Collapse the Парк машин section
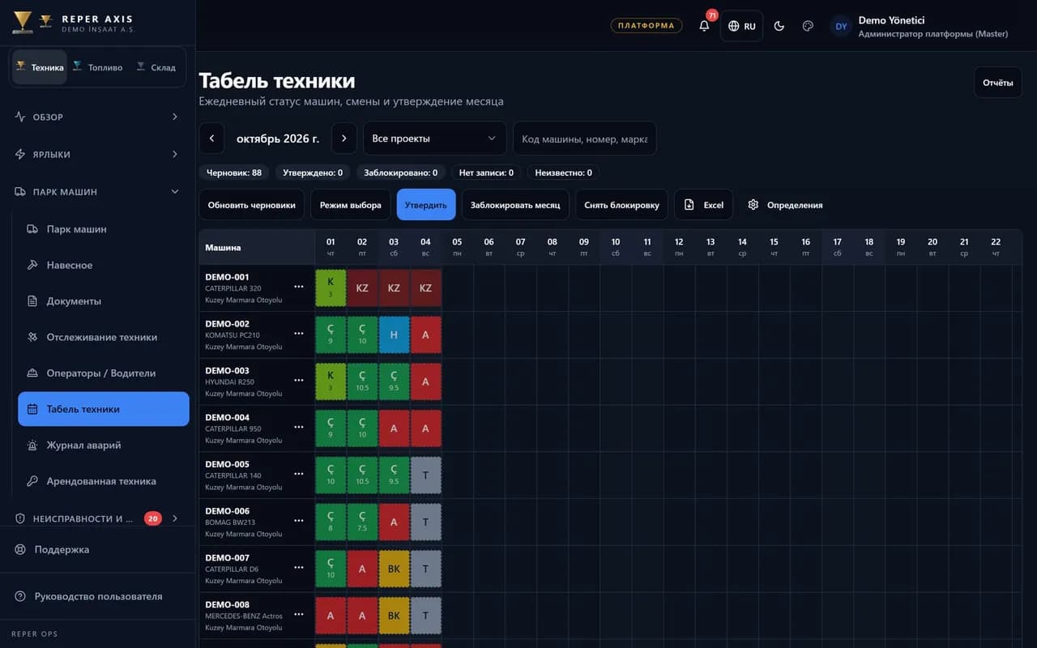Image resolution: width=1037 pixels, height=648 pixels. coord(97,192)
